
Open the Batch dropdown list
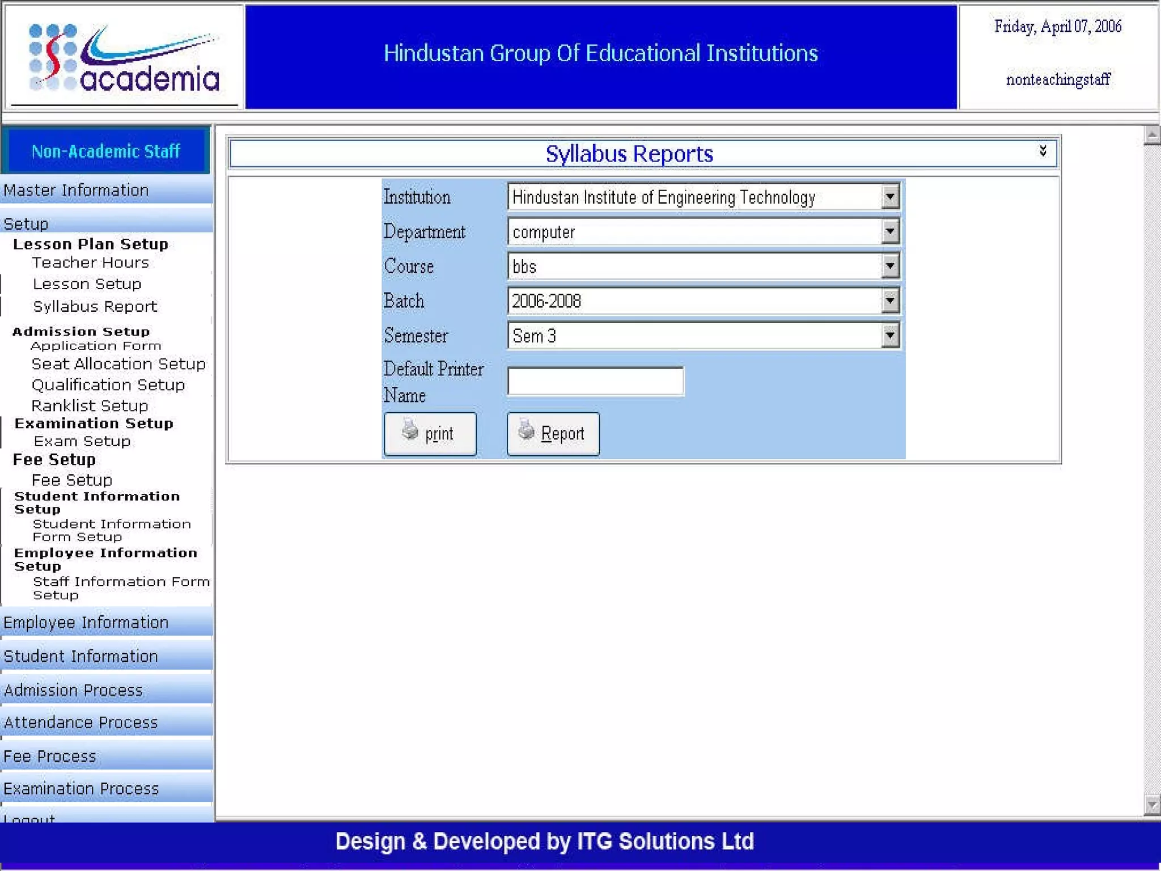(890, 301)
